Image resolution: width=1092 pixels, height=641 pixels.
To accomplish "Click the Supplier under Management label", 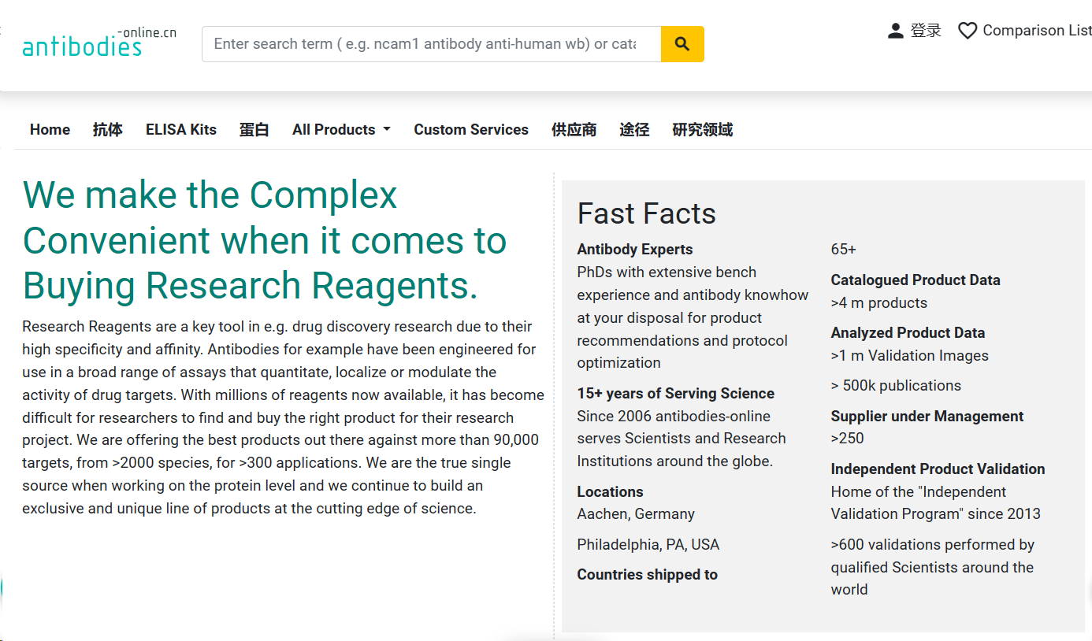I will 927,417.
